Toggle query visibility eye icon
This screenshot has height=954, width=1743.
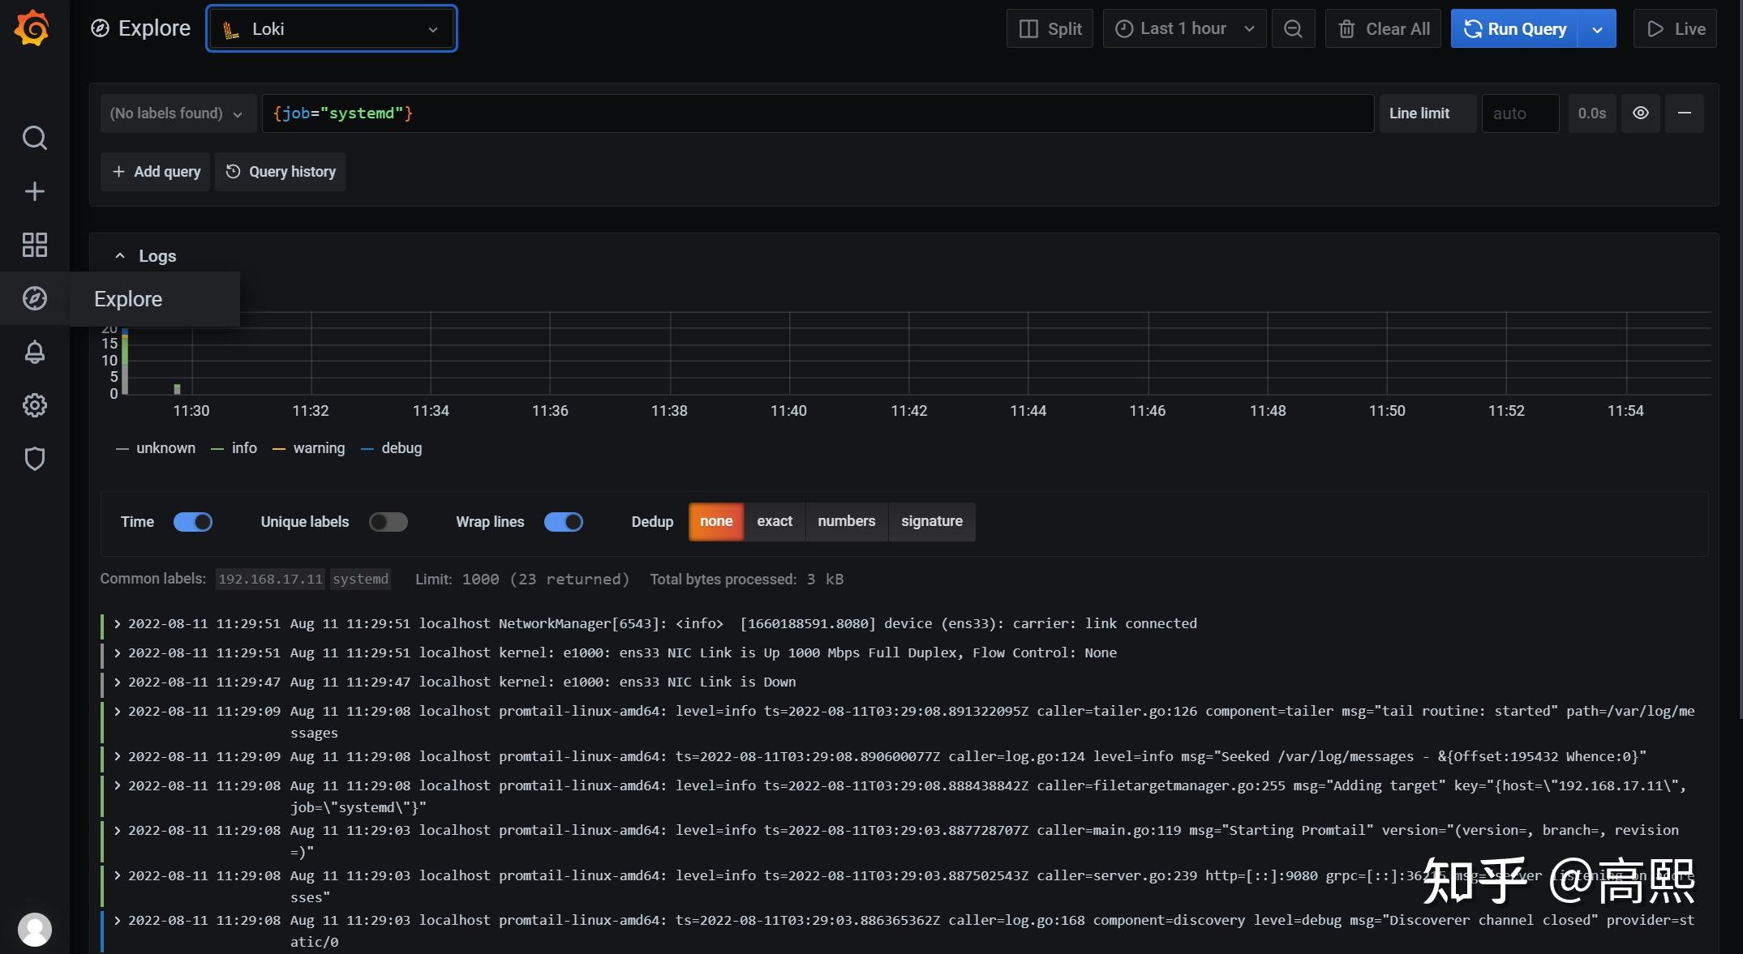(1640, 113)
